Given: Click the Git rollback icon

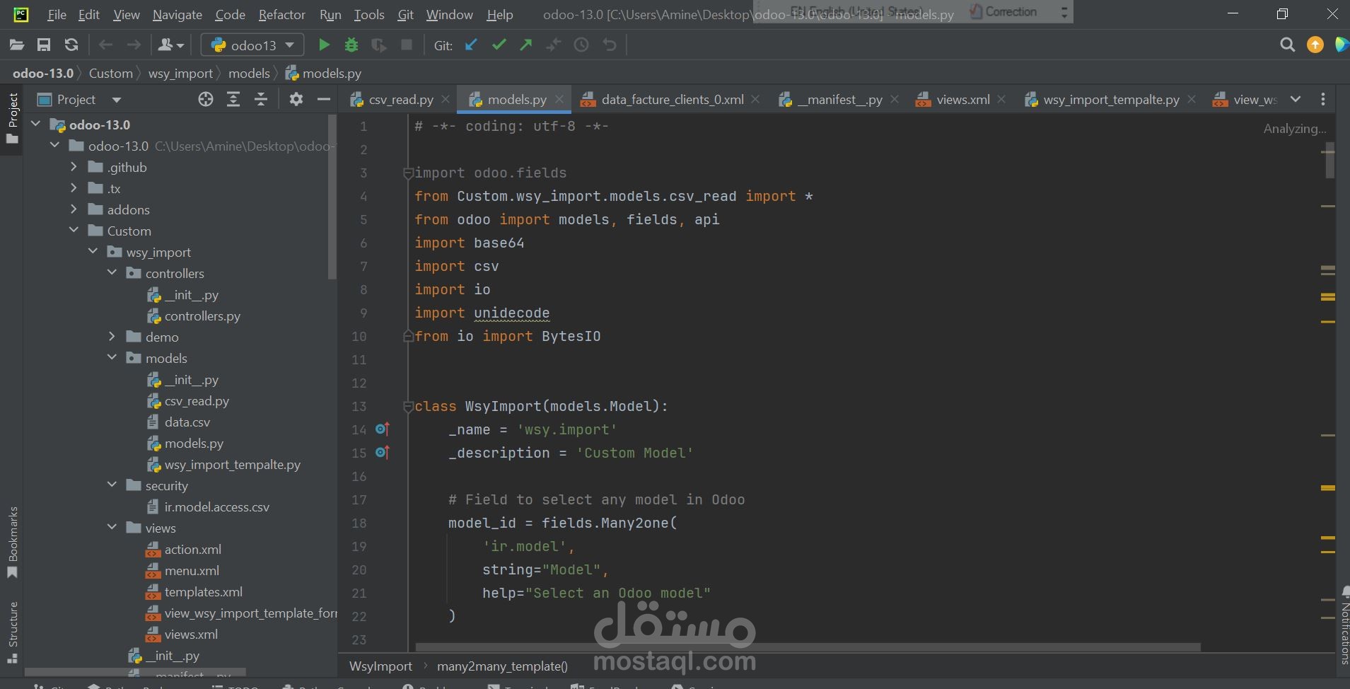Looking at the screenshot, I should point(609,45).
